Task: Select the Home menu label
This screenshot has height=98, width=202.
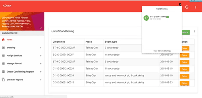Action: tap(10, 40)
